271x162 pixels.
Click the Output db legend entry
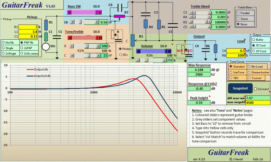click(x=37, y=69)
